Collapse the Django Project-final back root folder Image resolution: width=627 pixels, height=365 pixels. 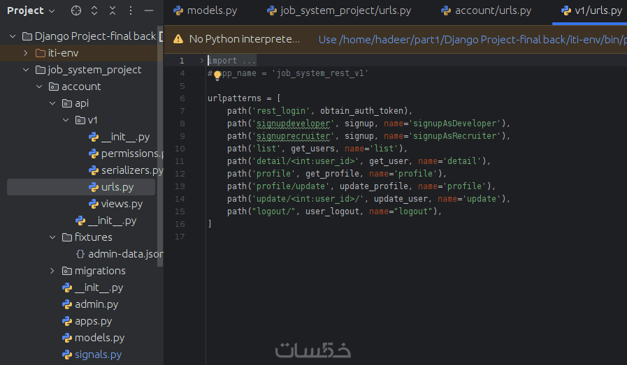(x=13, y=36)
